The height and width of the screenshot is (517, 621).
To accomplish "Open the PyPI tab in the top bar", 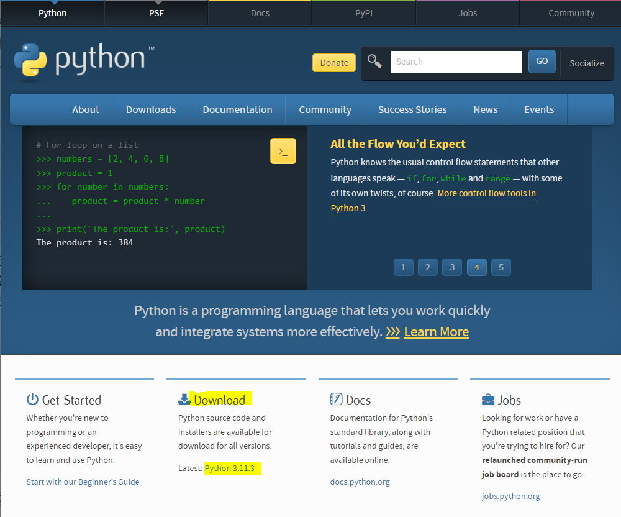I will 363,13.
